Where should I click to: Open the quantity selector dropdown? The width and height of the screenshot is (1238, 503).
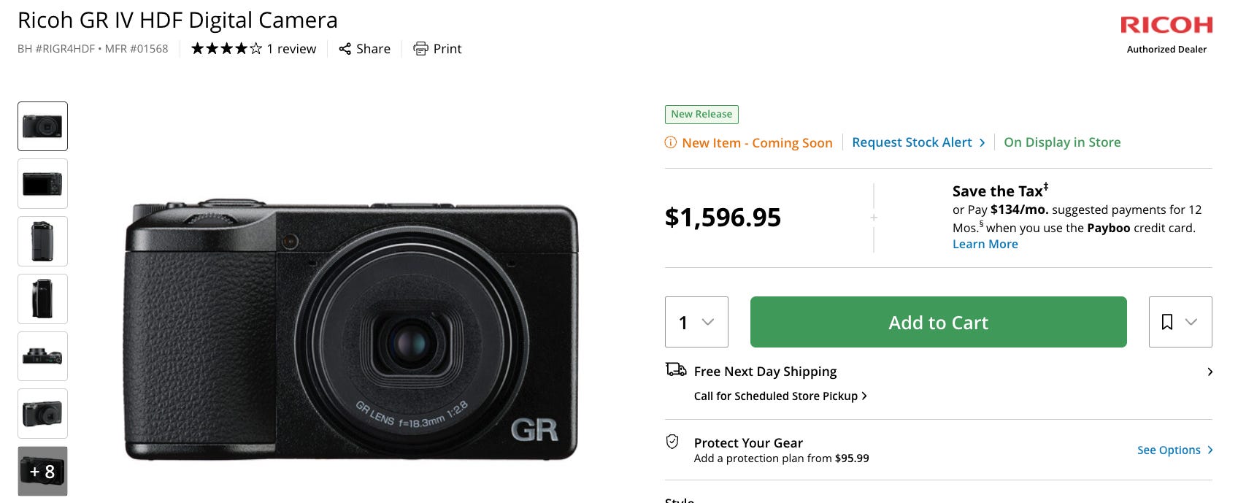coord(696,322)
